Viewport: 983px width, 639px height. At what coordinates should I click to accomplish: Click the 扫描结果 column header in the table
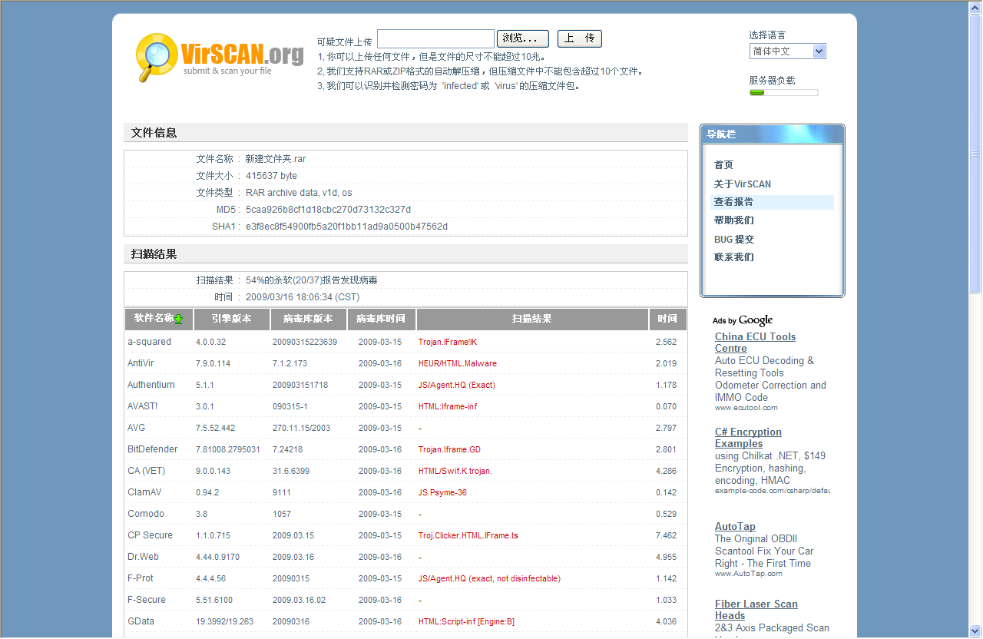532,319
